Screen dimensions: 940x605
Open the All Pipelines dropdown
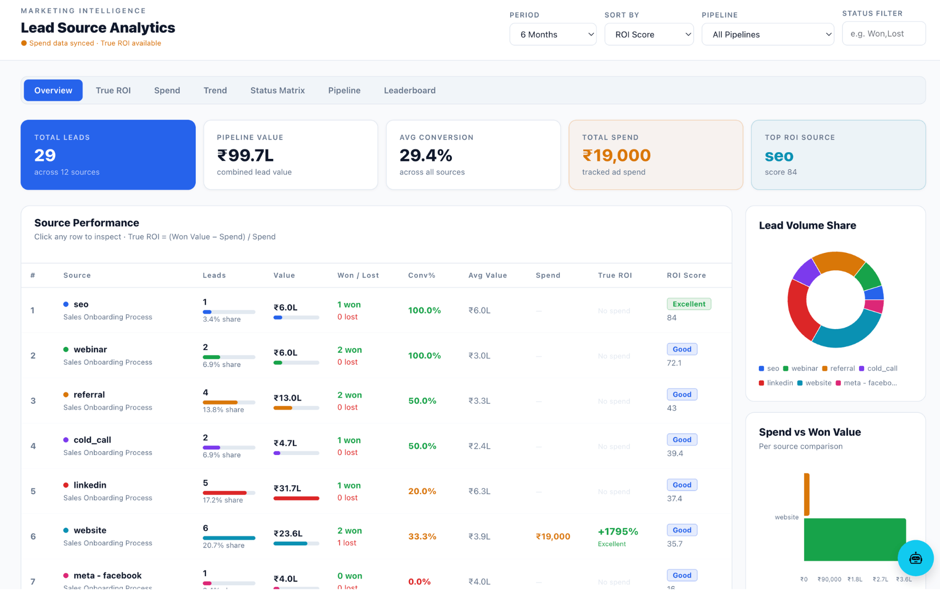(768, 34)
